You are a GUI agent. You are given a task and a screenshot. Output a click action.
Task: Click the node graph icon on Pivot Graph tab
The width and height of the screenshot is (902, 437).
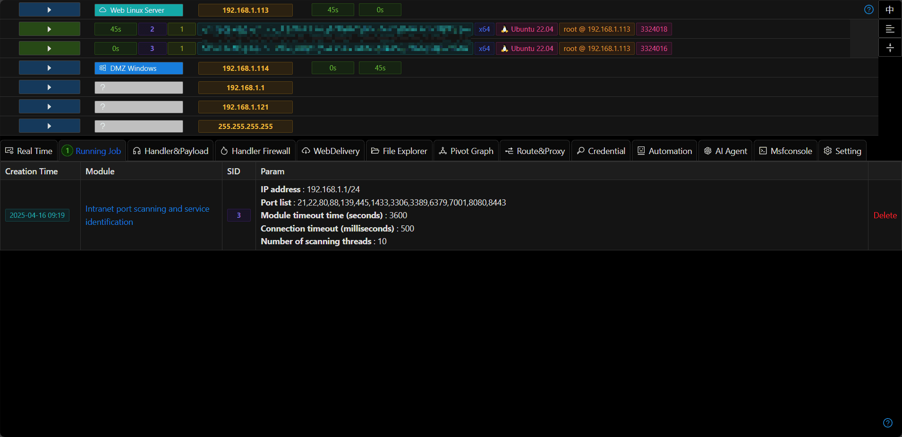pos(442,151)
